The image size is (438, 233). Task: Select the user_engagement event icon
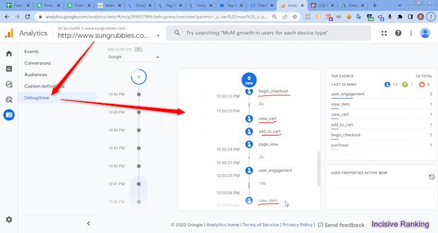(249, 171)
